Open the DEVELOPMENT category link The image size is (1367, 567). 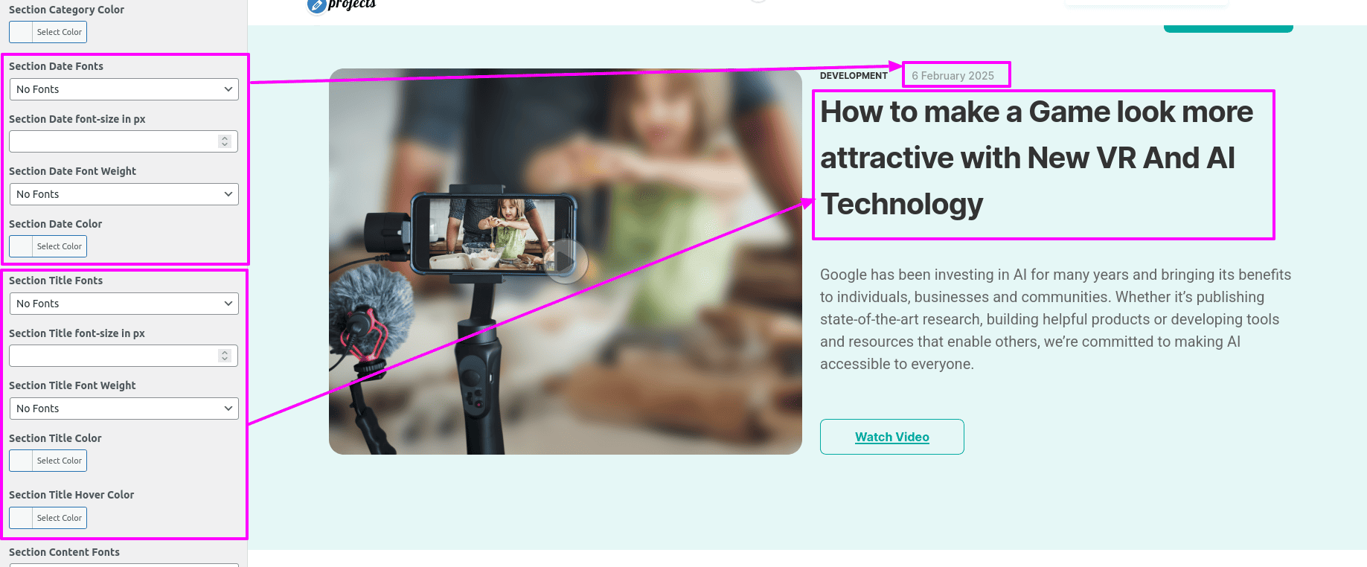point(854,76)
